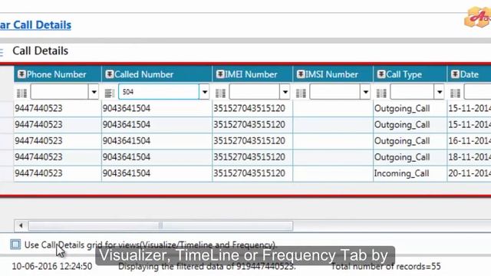Click the IMEI Number column sort icon
This screenshot has width=491, height=276.
point(220,74)
